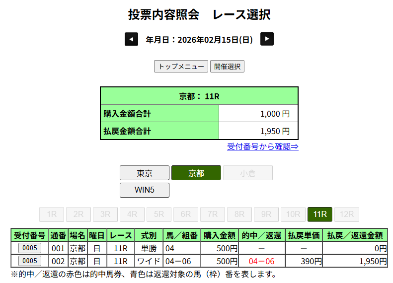
Task: Select the disabled 小倉 venue tab
Action: (247, 173)
